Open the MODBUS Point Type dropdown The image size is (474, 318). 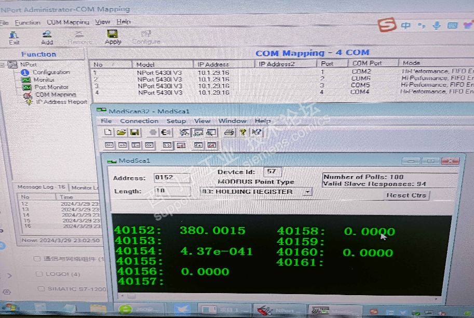click(307, 192)
